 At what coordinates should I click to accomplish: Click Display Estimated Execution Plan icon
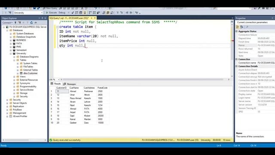(x=76, y=12)
